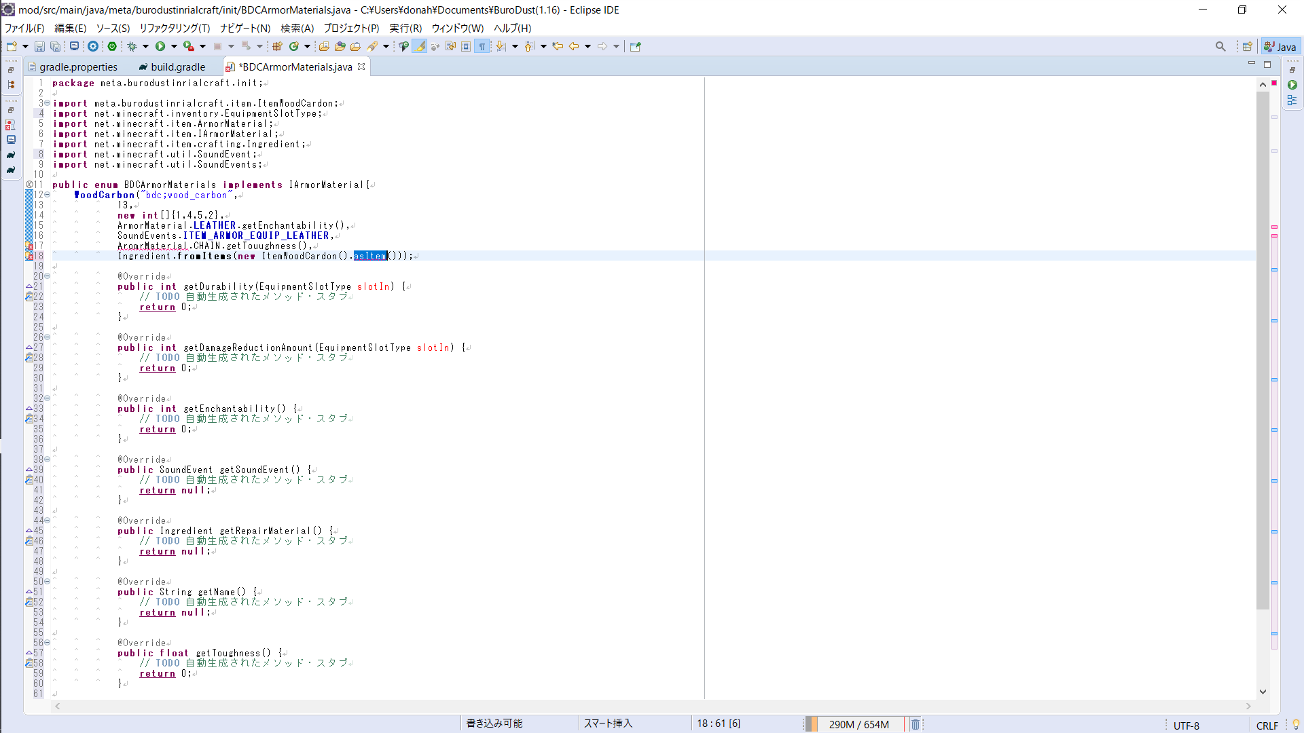Viewport: 1304px width, 733px height.
Task: Collapse the getDurability method fold on line 20
Action: (x=47, y=276)
